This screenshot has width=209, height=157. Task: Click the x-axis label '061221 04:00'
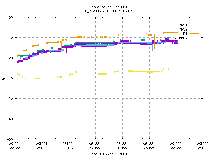(x=42, y=146)
